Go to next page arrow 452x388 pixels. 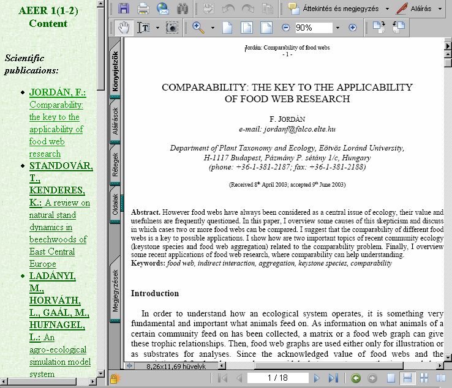click(317, 378)
